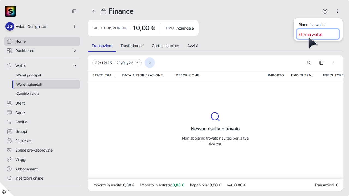Viewport: 349px width, 196px height.
Task: Click the settings gear in the bottom corner
Action: coord(4,192)
